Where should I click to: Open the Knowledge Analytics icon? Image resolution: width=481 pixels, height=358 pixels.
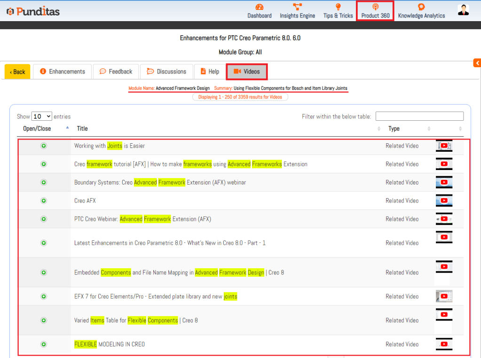[x=421, y=7]
